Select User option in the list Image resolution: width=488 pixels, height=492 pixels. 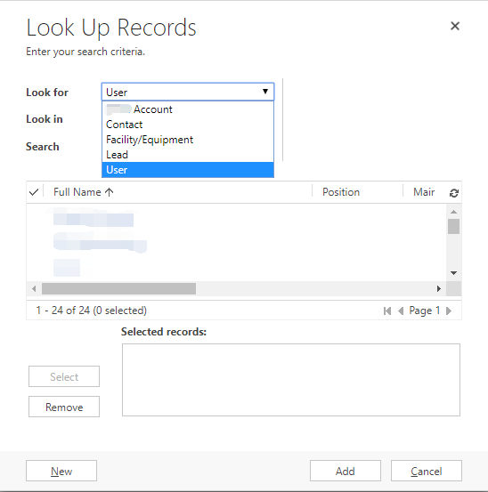188,170
